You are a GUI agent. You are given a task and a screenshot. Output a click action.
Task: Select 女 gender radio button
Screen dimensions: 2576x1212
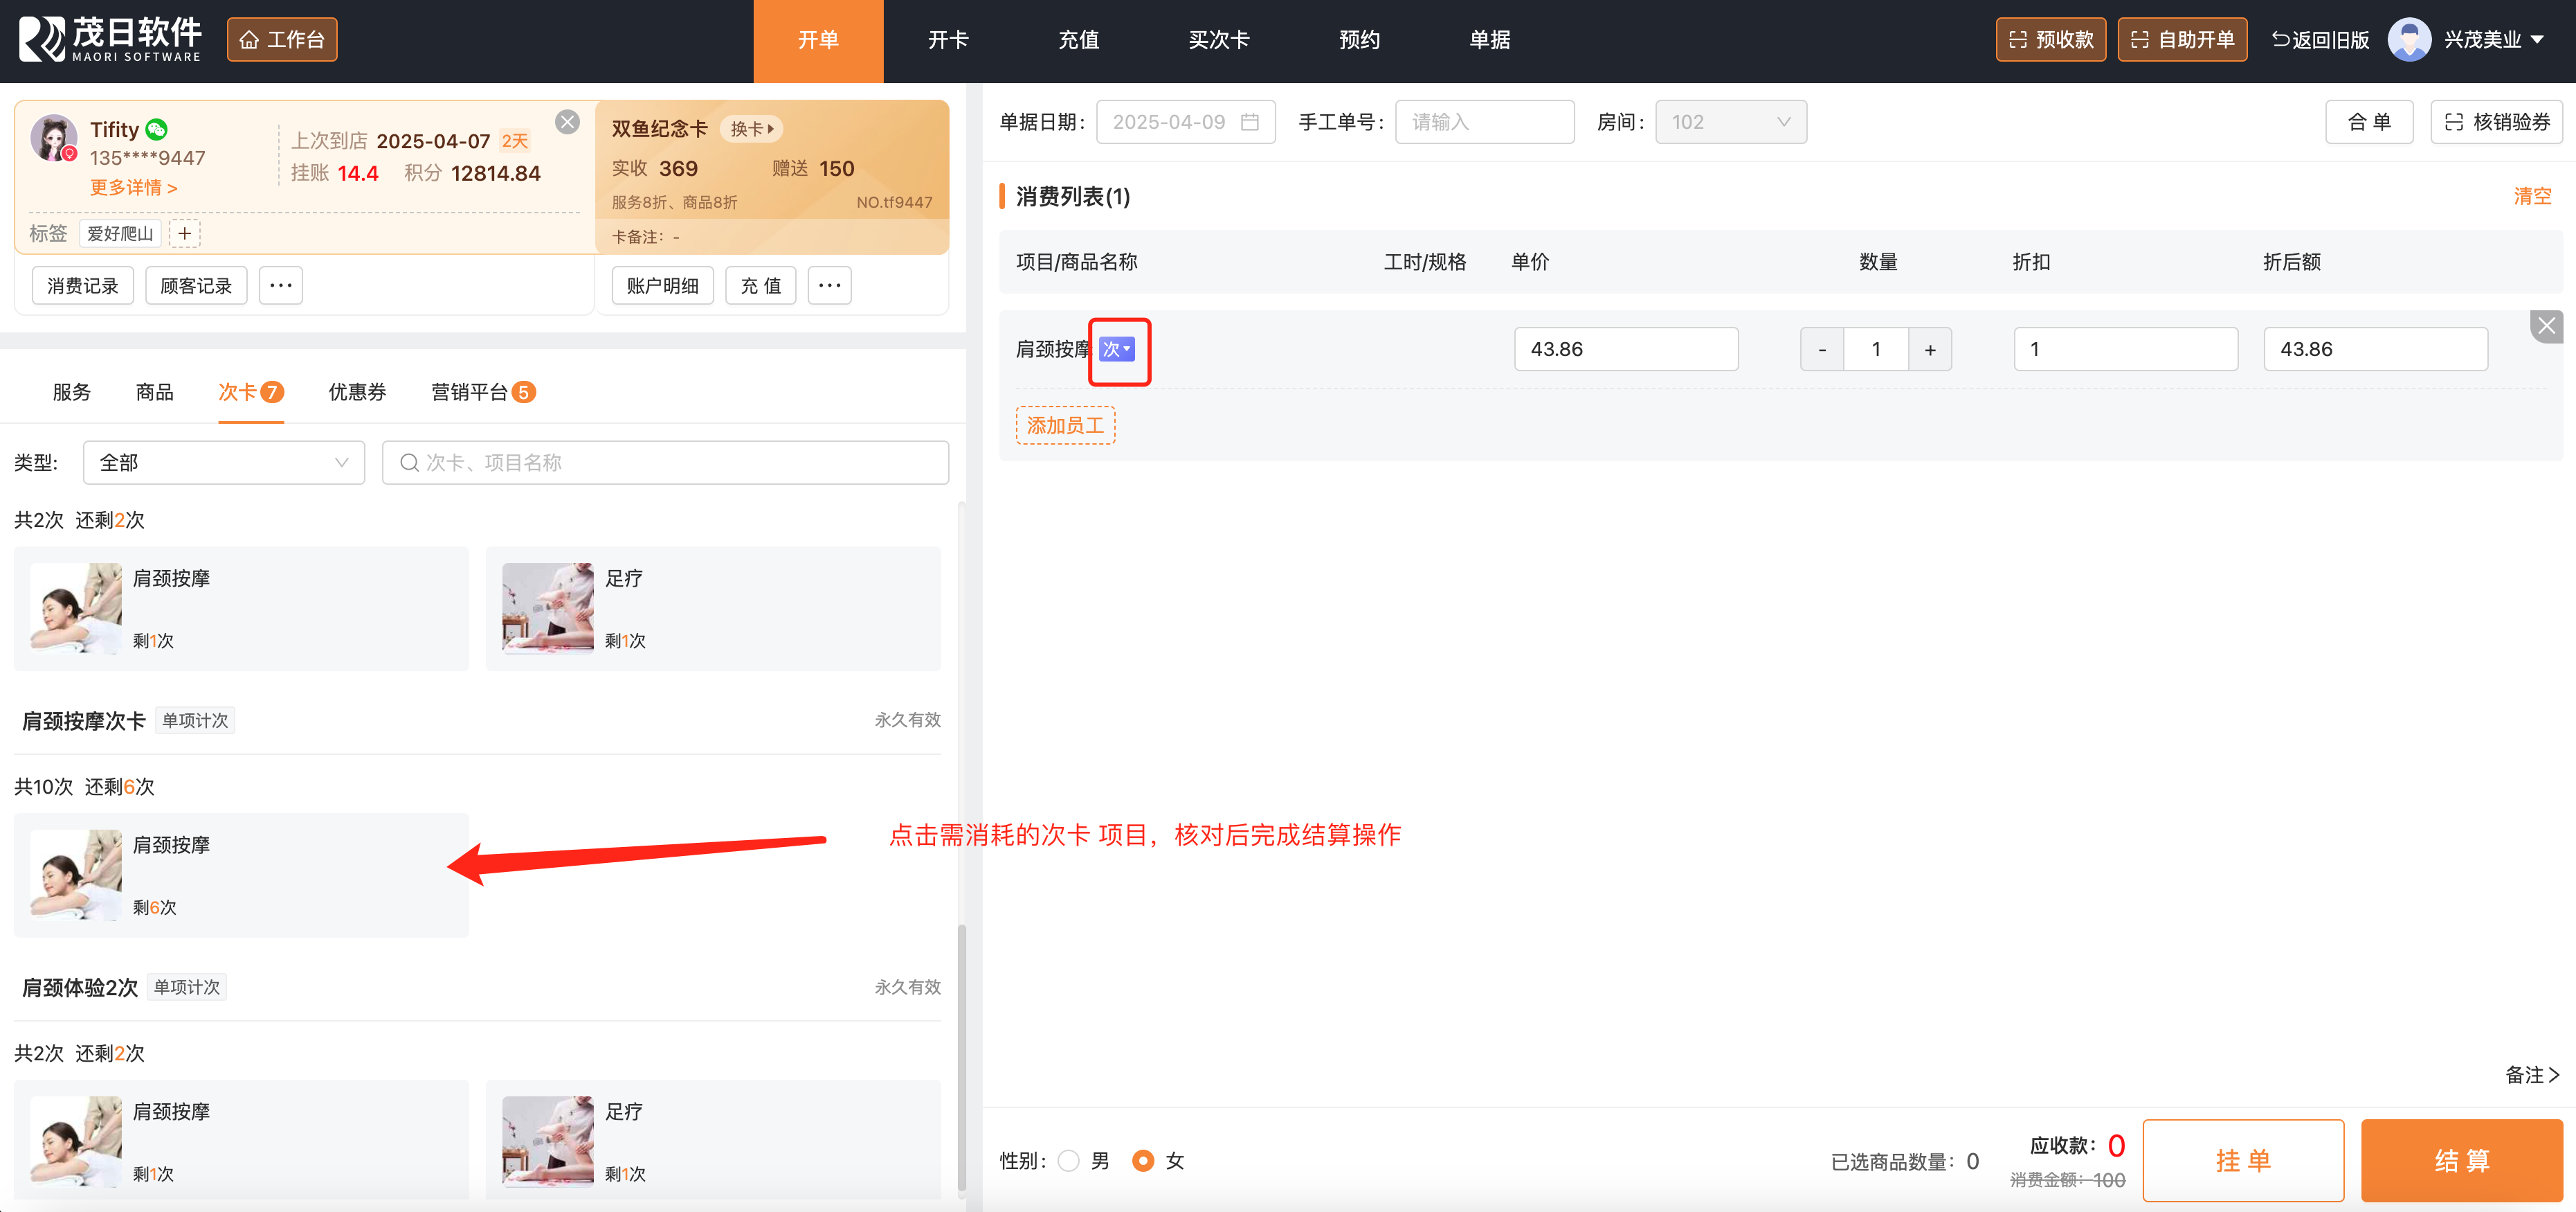[1143, 1160]
